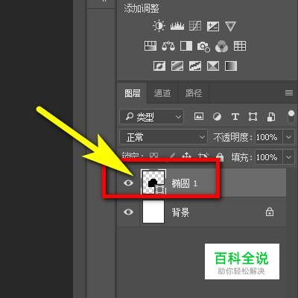Image resolution: width=298 pixels, height=298 pixels.
Task: Add a Vibrance adjustment (triangle icon)
Action: click(230, 26)
